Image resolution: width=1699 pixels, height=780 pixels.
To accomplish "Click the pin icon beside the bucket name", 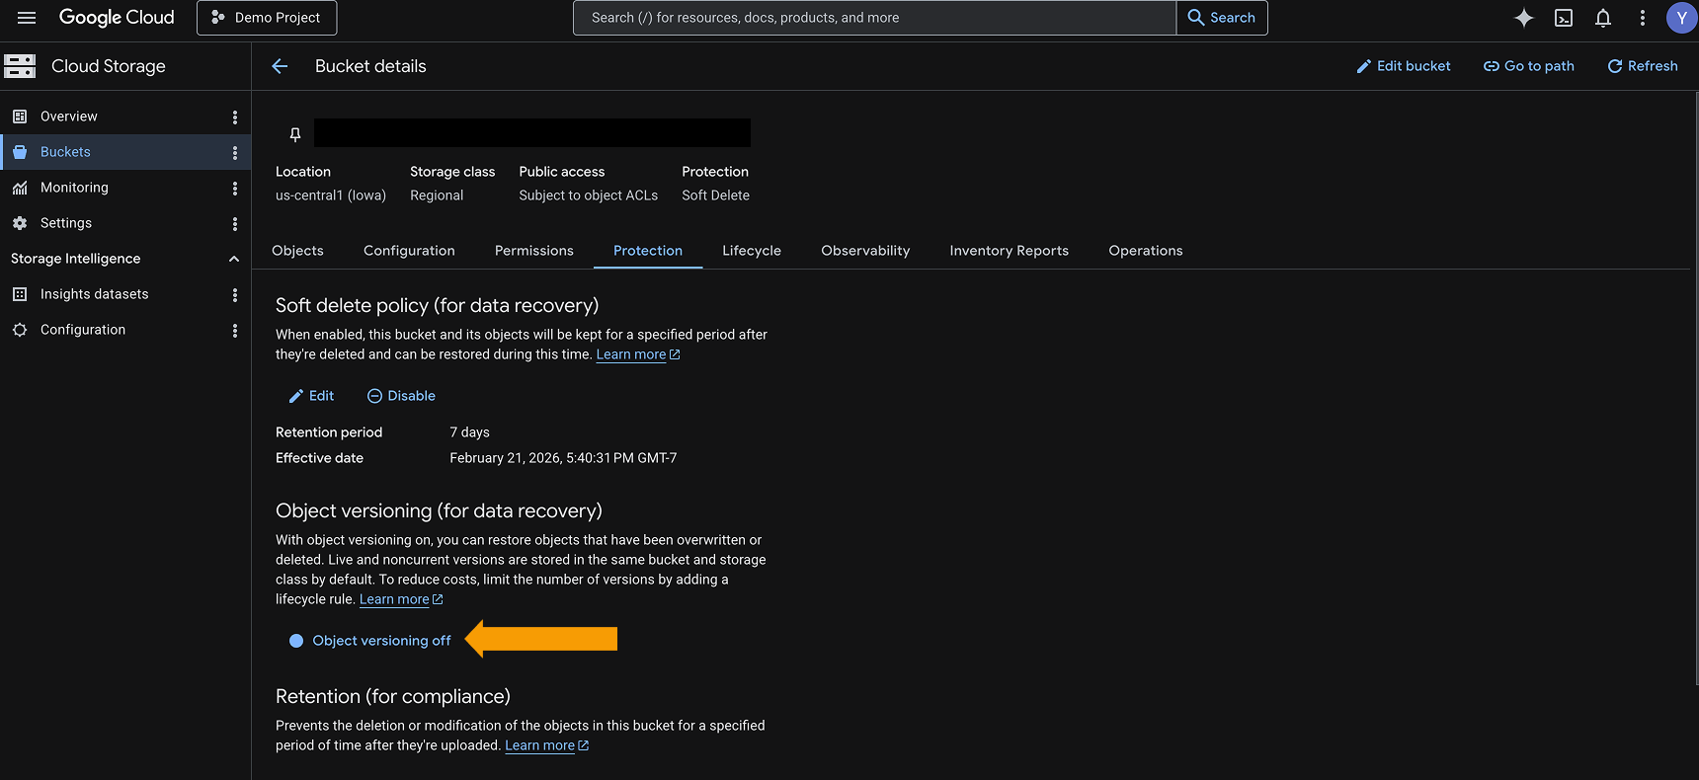I will [295, 134].
